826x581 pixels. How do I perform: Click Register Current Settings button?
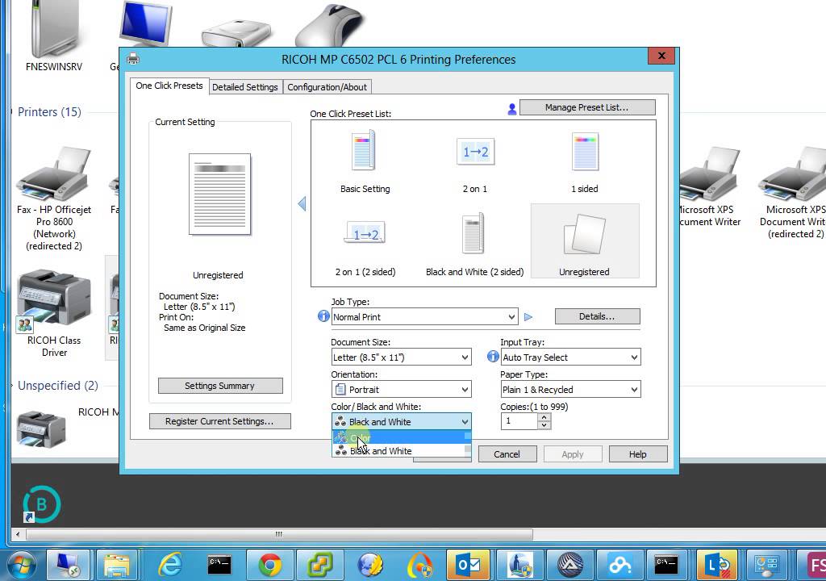[x=220, y=421]
